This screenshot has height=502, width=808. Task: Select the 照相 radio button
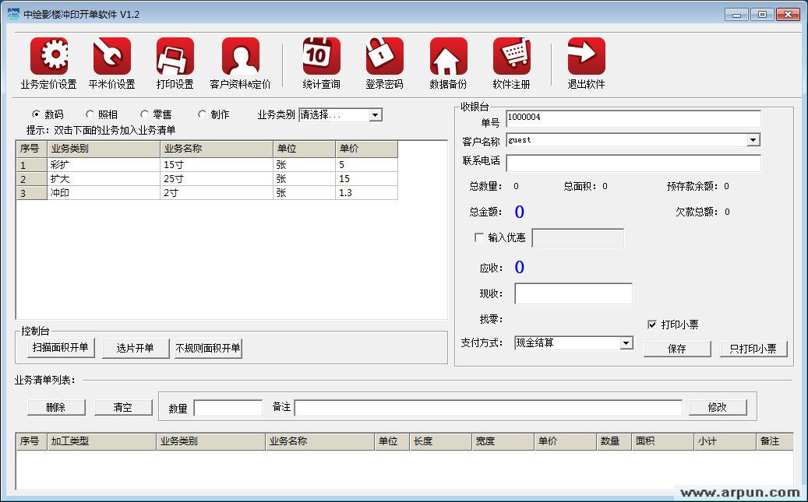(x=90, y=114)
